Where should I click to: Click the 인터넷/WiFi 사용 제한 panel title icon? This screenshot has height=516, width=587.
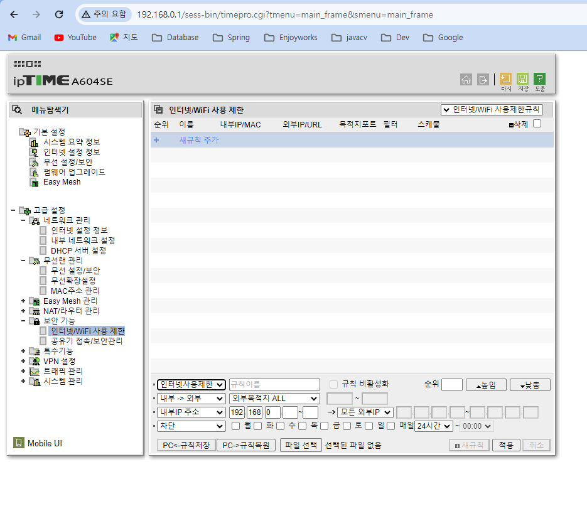click(158, 109)
